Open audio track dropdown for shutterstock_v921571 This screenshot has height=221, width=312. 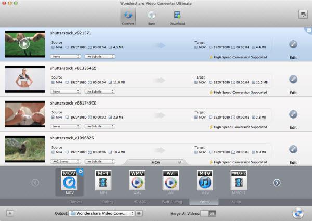pos(66,57)
